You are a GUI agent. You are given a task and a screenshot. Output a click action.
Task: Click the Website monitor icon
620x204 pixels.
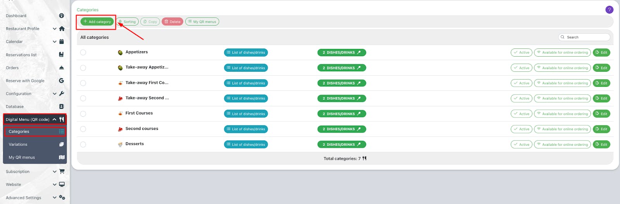[x=62, y=185]
